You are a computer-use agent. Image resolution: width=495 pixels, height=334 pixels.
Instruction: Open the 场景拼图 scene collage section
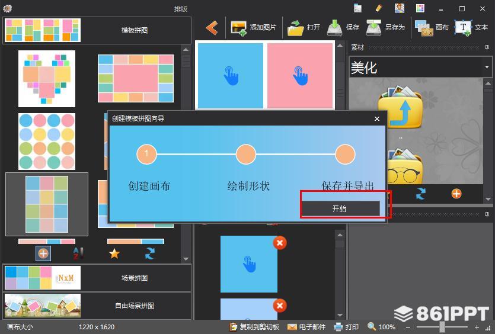97,278
